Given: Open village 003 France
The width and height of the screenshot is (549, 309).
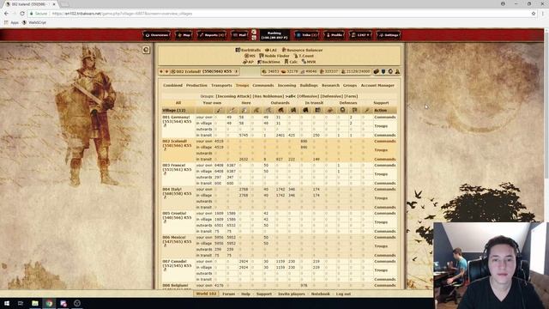Looking at the screenshot, I should coord(177,167).
